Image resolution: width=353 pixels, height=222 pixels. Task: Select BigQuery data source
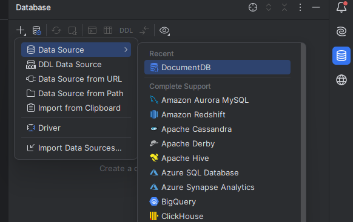[x=218, y=202]
